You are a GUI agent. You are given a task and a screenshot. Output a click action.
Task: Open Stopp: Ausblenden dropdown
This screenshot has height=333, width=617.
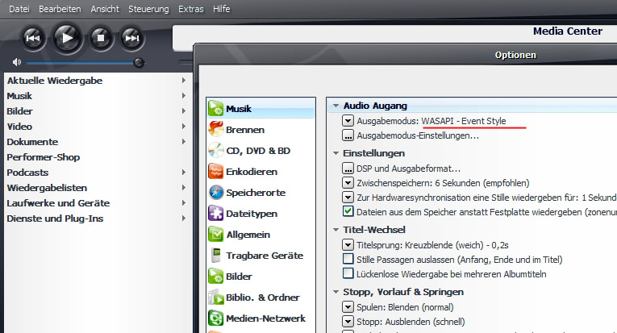pos(348,321)
